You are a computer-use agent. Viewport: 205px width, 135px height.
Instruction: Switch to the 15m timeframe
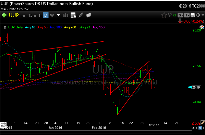[32, 15]
